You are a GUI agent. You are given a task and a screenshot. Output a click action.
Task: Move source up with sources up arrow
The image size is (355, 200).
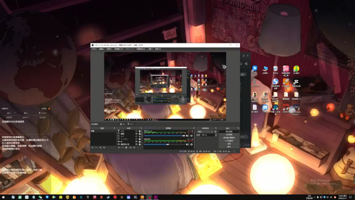click(130, 148)
